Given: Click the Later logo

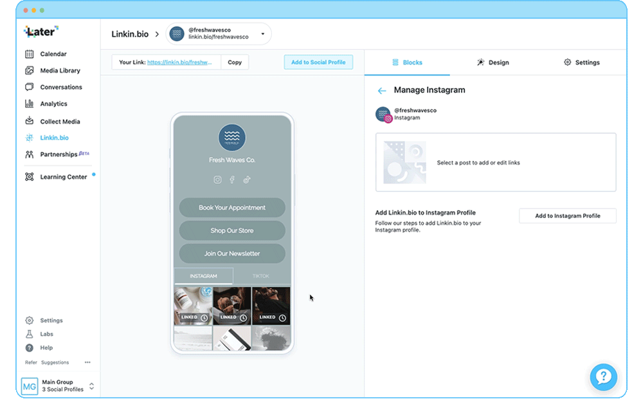Looking at the screenshot, I should coord(41,32).
